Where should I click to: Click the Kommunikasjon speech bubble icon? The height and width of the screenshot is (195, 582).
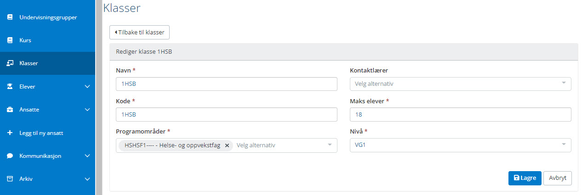click(10, 156)
